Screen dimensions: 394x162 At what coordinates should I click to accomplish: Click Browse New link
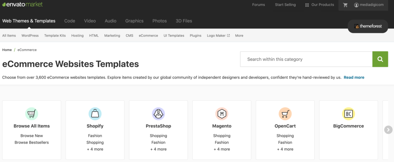32,136
